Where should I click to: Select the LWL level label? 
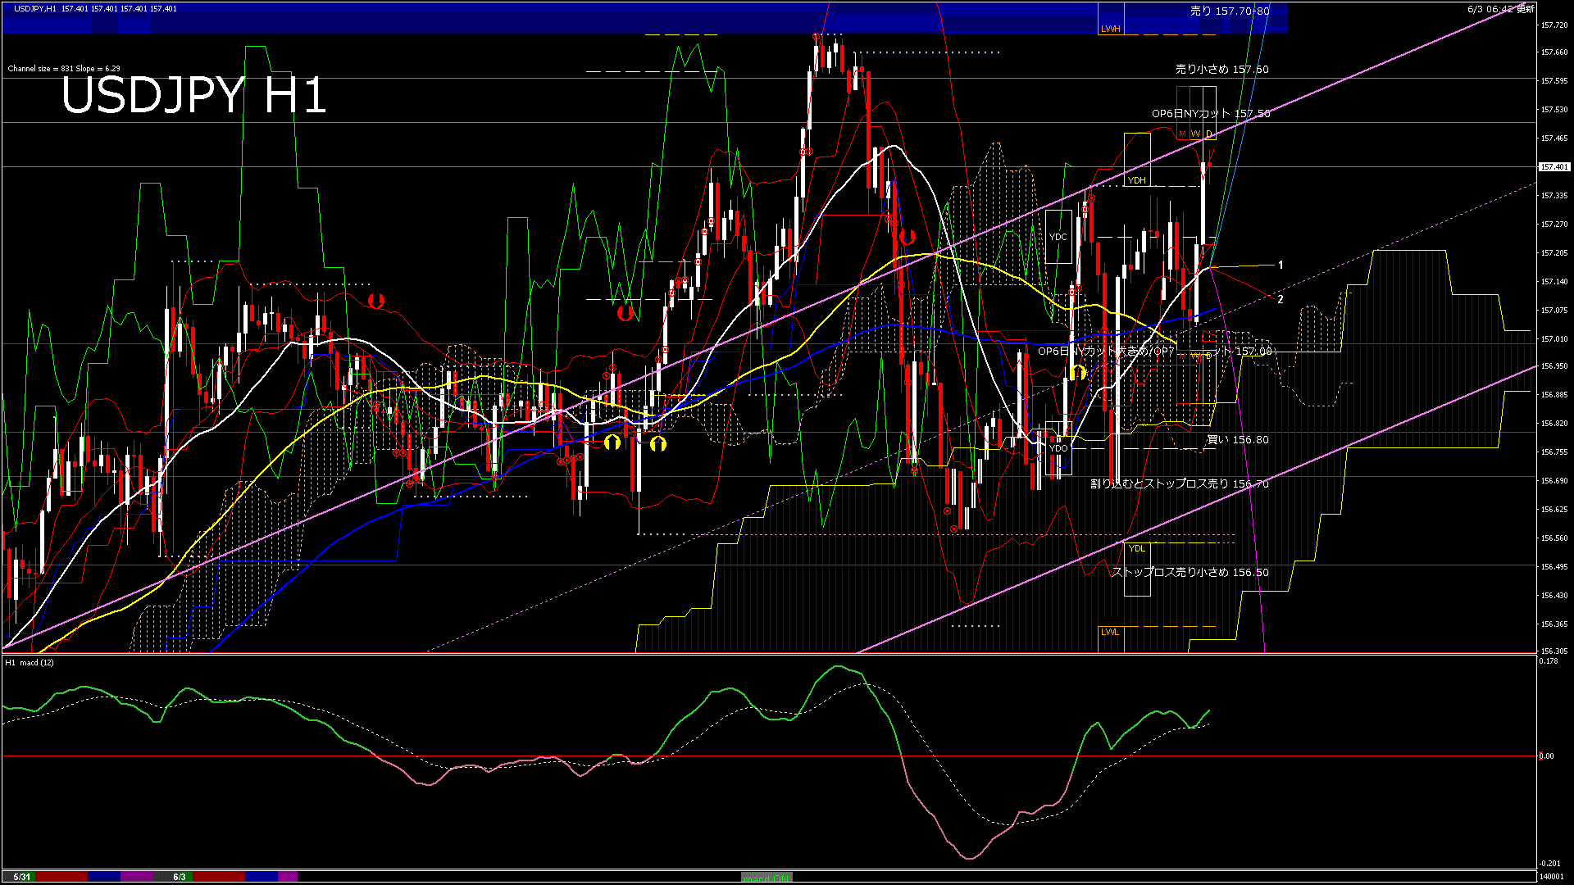tap(1110, 632)
